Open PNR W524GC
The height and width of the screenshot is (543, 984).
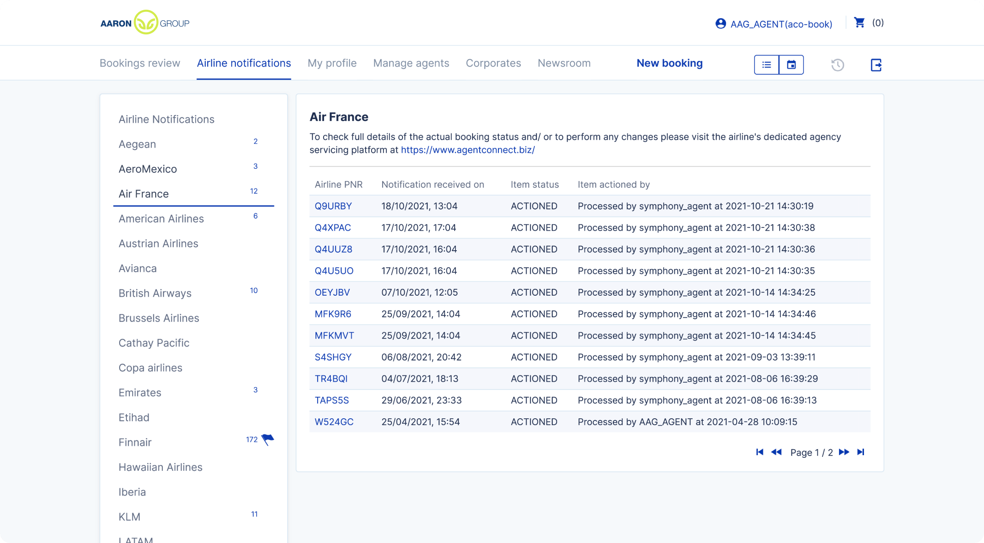334,423
